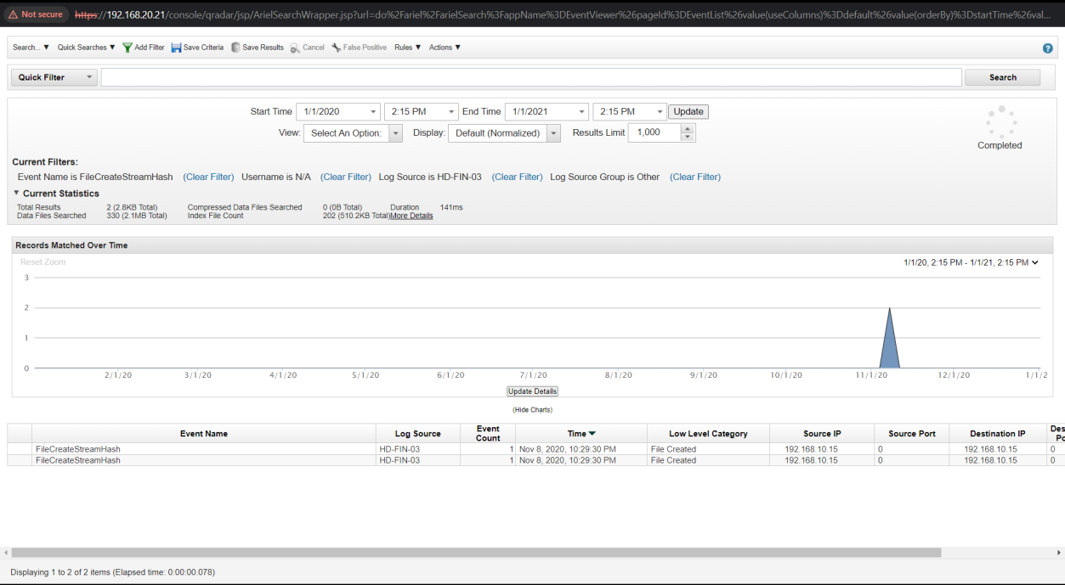1065x585 pixels.
Task: Click the Save Criteria disk icon
Action: point(176,48)
